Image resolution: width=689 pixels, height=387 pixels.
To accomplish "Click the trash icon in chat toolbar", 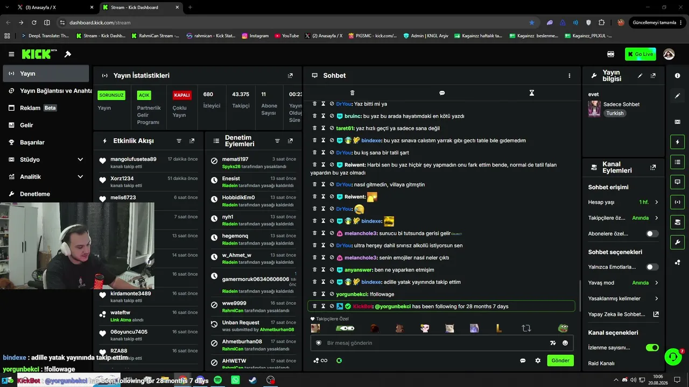I will click(x=352, y=93).
